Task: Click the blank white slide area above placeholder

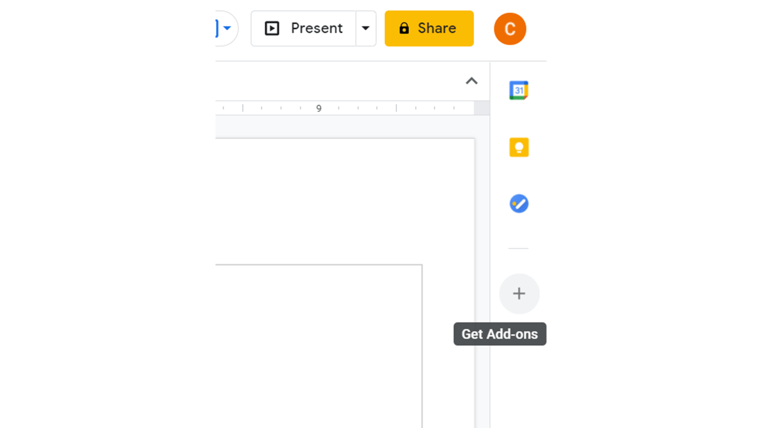Action: point(343,200)
